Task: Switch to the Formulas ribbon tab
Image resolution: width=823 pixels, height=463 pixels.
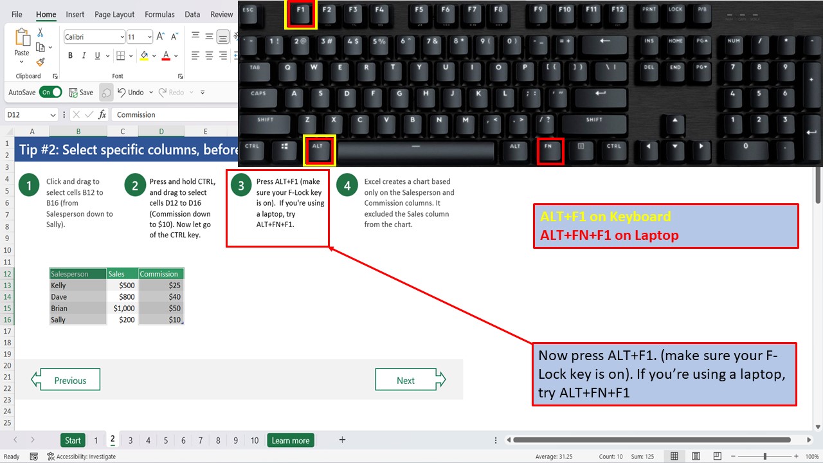Action: (159, 14)
